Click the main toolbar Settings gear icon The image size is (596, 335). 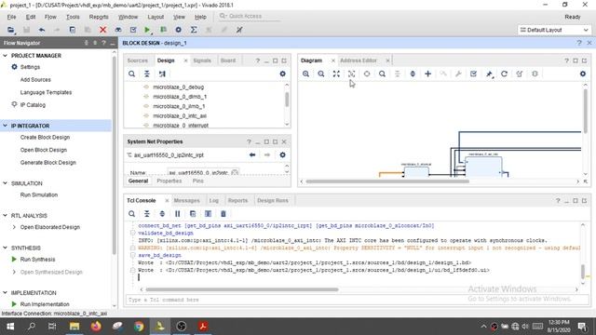(178, 30)
